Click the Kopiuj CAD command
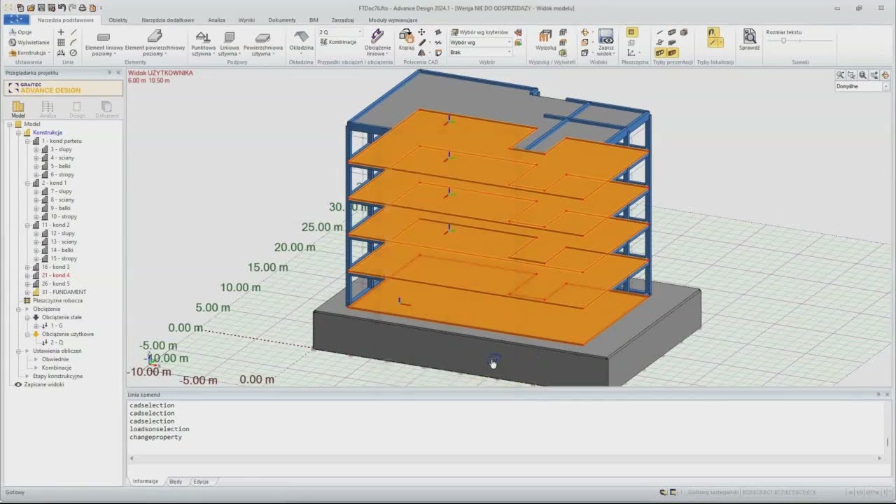The image size is (896, 504). pyautogui.click(x=406, y=40)
